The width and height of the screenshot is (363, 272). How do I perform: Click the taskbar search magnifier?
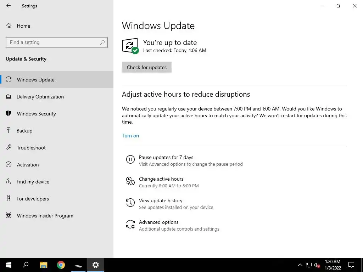click(x=26, y=265)
